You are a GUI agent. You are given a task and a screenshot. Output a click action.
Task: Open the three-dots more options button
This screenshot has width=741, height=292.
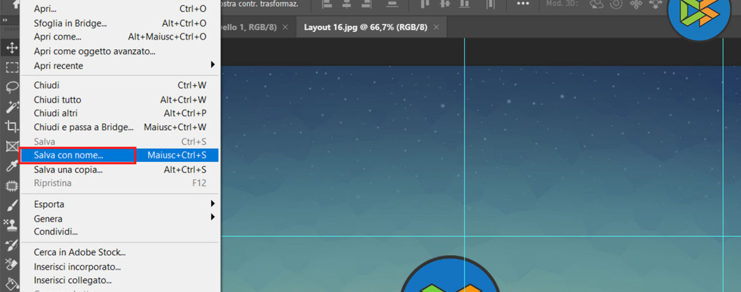523,4
